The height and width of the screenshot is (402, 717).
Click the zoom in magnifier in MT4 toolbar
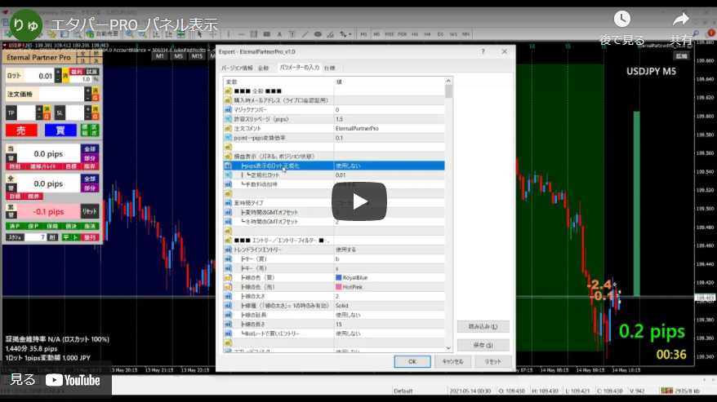[x=130, y=34]
